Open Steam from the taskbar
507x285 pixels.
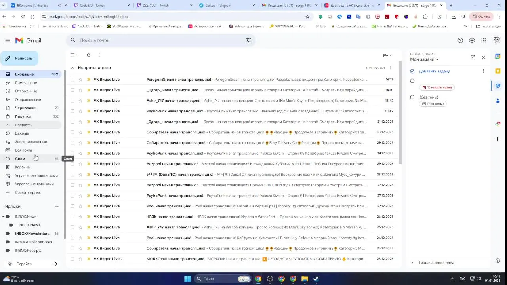coord(316,279)
